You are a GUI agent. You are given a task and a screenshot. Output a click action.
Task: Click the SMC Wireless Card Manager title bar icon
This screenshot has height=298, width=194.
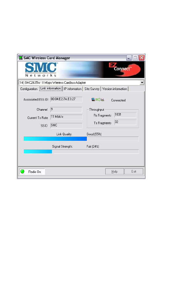click(x=21, y=58)
